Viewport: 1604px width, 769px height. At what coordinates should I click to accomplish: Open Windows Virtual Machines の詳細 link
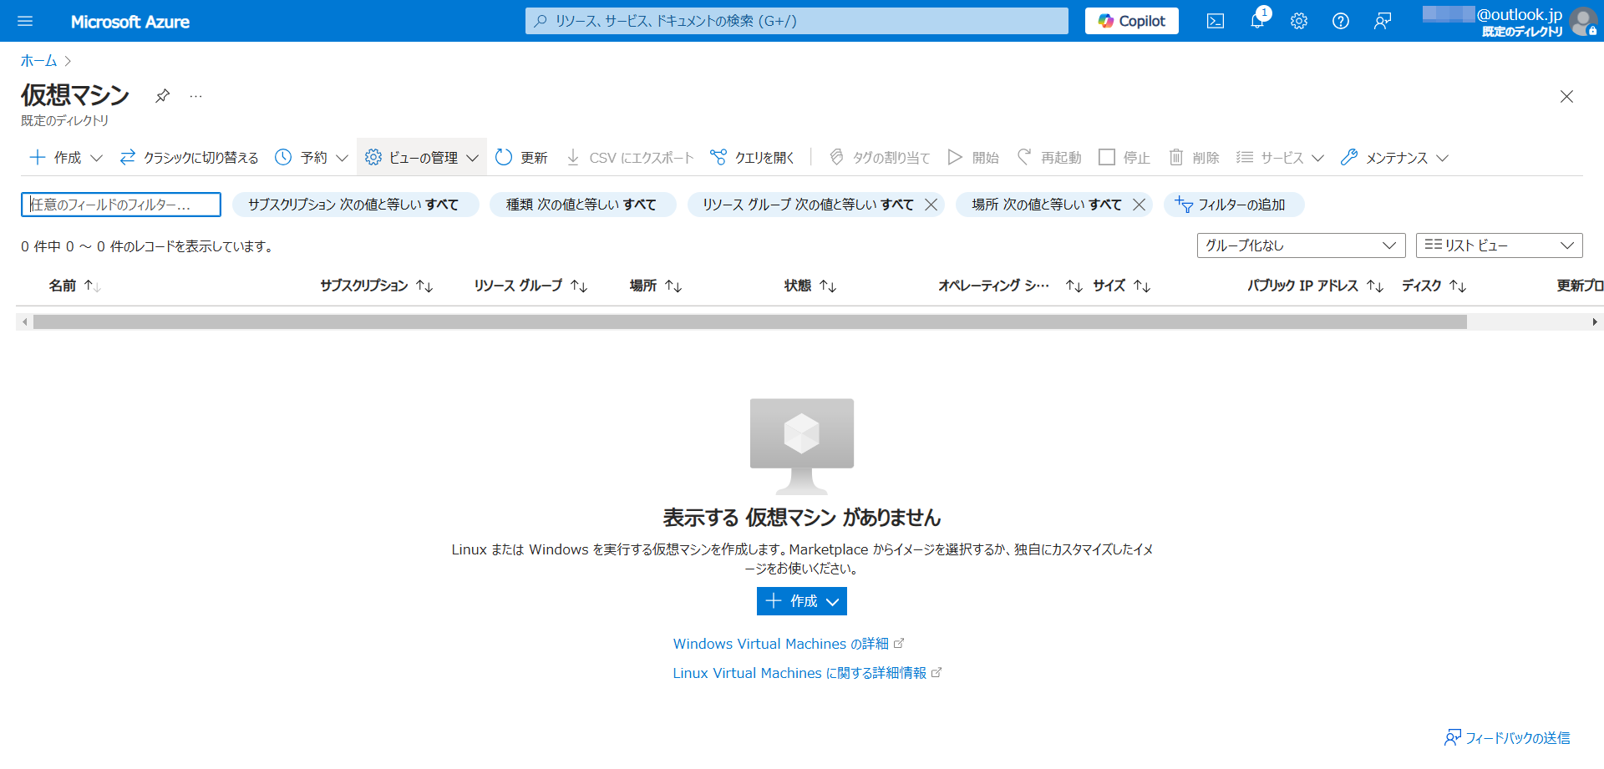coord(780,644)
